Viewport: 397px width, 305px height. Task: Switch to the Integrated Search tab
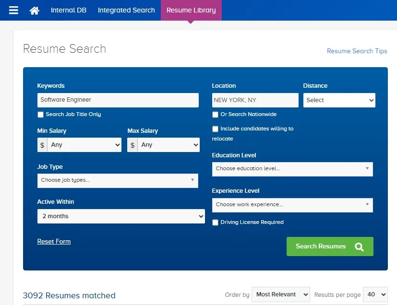pyautogui.click(x=126, y=10)
